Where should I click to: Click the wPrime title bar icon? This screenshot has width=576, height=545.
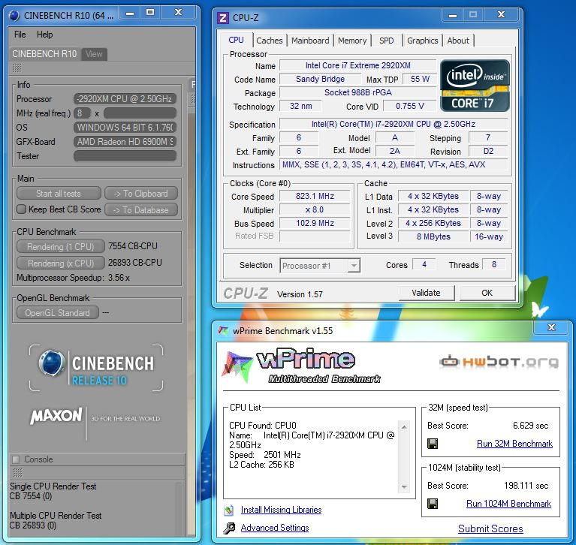223,330
